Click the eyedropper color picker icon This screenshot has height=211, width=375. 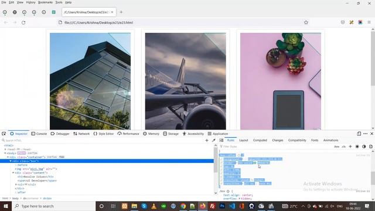tap(213, 141)
